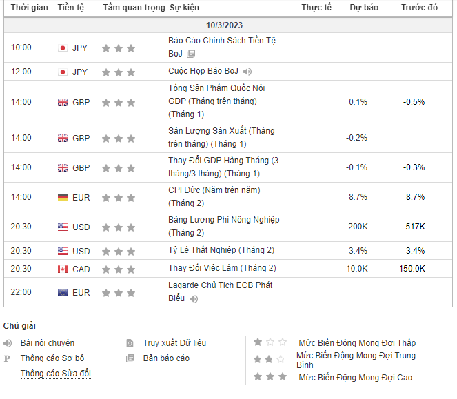
Task: Click German flag in CPI Đức row
Action: (63, 198)
